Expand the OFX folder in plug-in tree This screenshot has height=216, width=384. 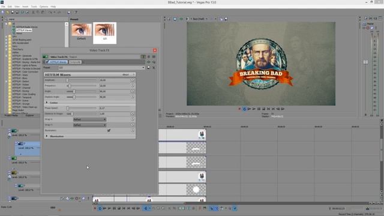[7, 37]
